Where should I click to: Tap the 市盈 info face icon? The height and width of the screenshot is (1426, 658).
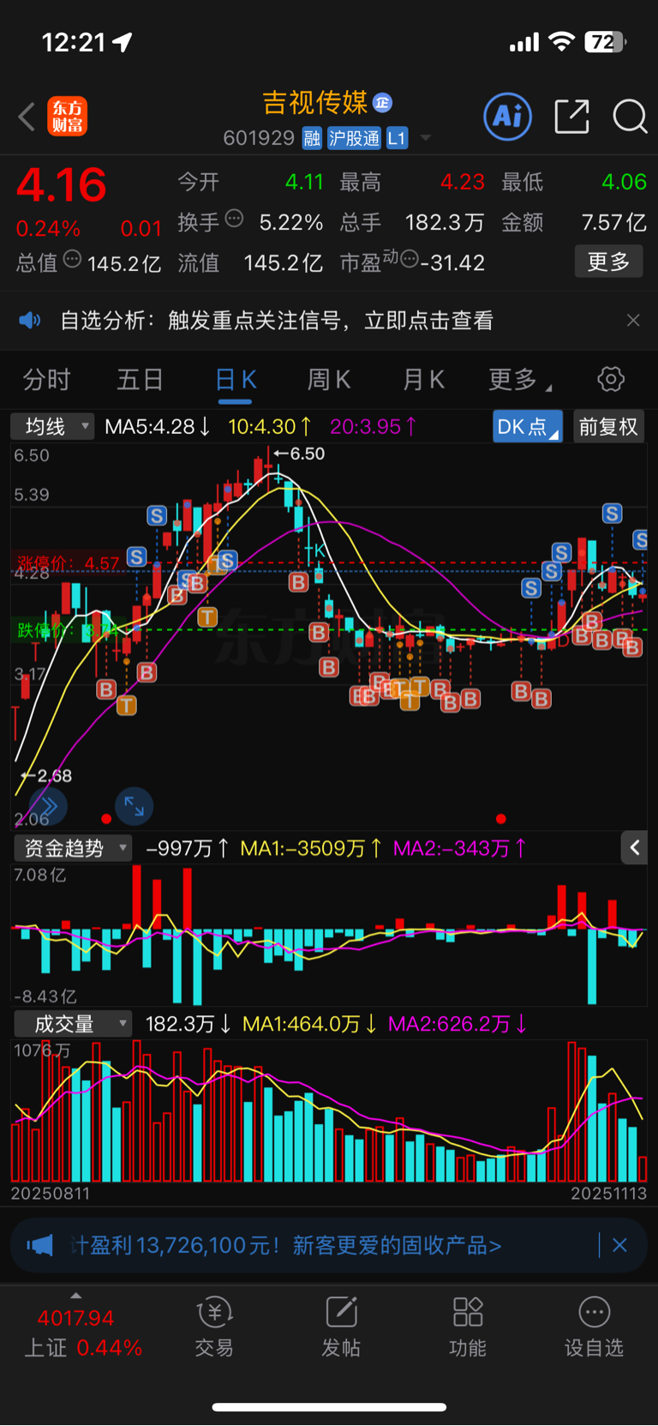click(x=410, y=259)
